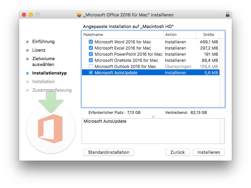Click the greyed Installation step

click(x=44, y=82)
